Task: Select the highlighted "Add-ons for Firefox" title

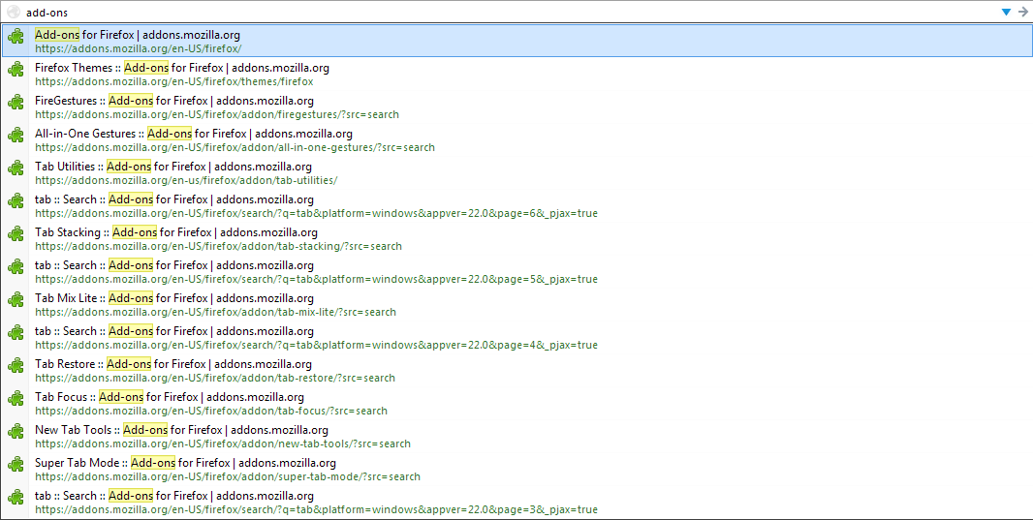Action: [137, 35]
